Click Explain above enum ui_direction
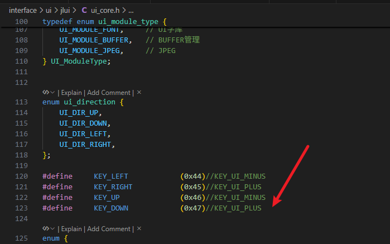 (x=71, y=93)
